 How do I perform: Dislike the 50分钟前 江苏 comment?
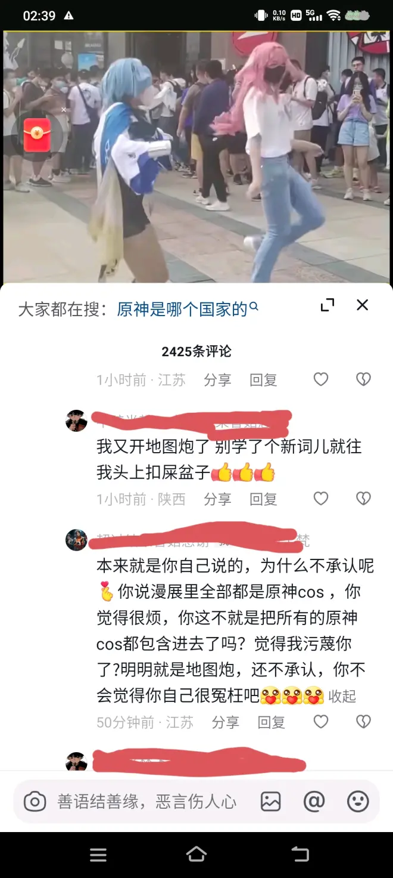pos(363,722)
